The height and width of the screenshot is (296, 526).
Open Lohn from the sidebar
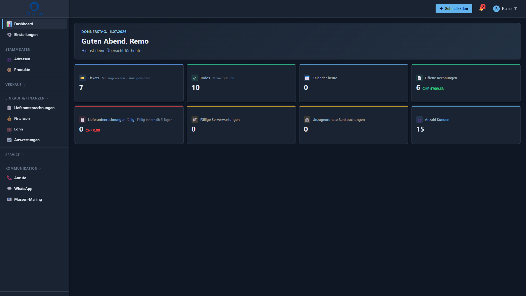(35, 129)
